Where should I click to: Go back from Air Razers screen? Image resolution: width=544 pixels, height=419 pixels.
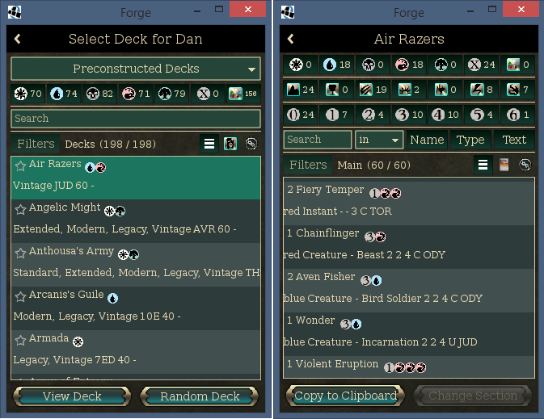[291, 39]
